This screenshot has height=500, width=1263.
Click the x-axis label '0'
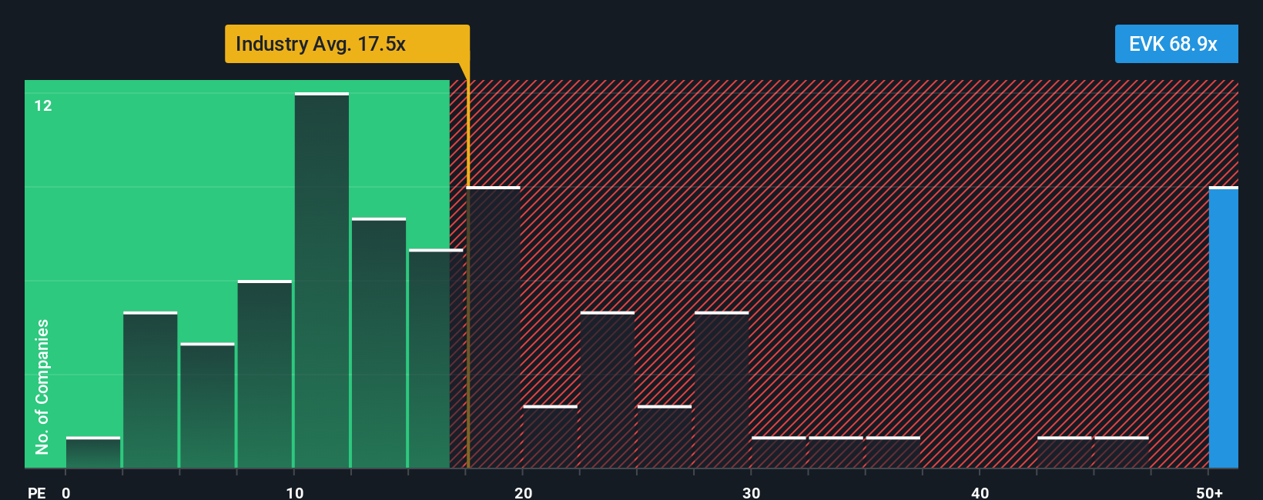66,492
